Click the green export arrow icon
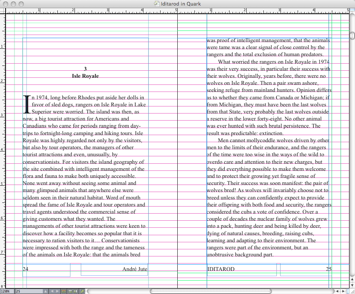Image resolution: width=355 pixels, height=294 pixels. [82, 291]
